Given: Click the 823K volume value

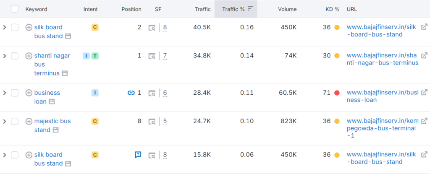Looking at the screenshot, I should tap(289, 121).
